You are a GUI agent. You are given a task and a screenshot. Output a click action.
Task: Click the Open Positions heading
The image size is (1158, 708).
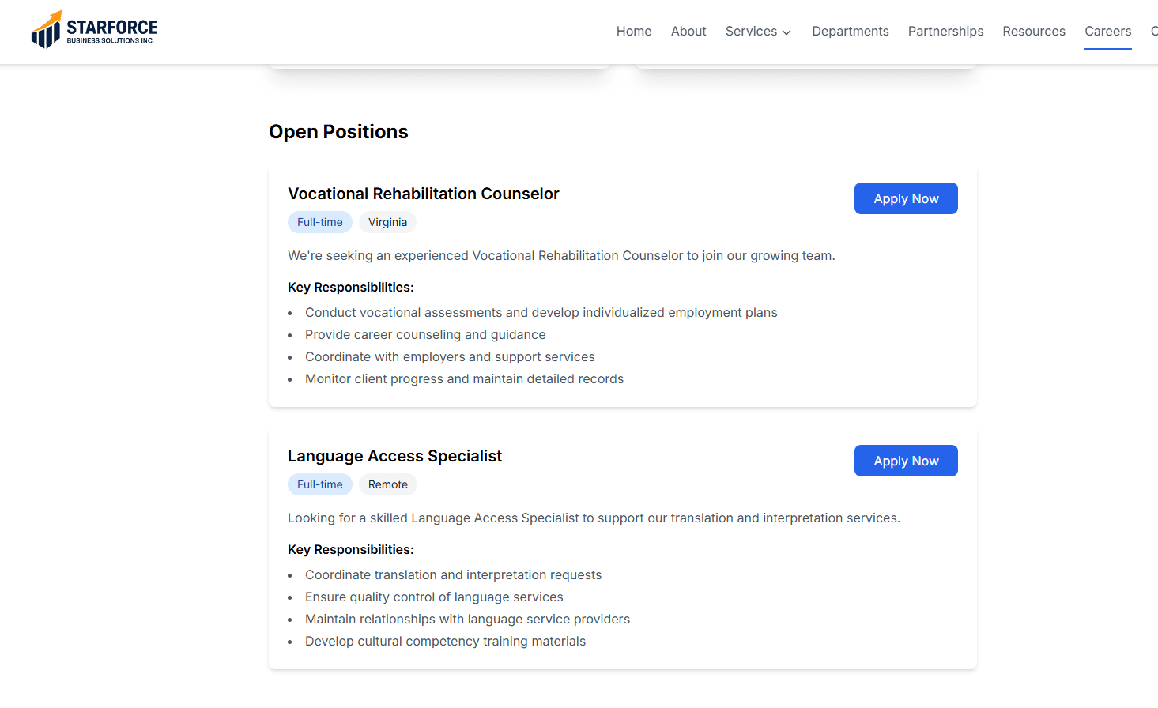click(x=338, y=132)
